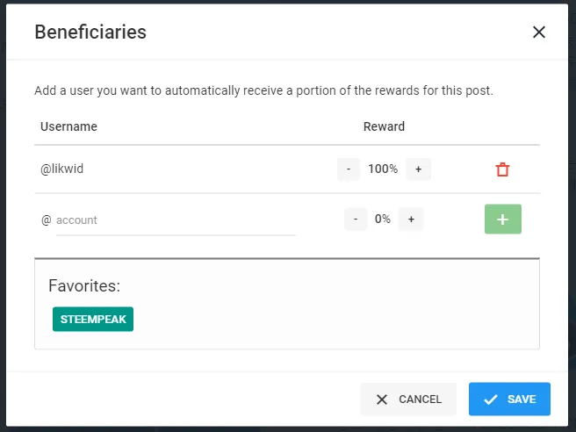Click the Favorites section label
The width and height of the screenshot is (576, 432).
click(84, 286)
